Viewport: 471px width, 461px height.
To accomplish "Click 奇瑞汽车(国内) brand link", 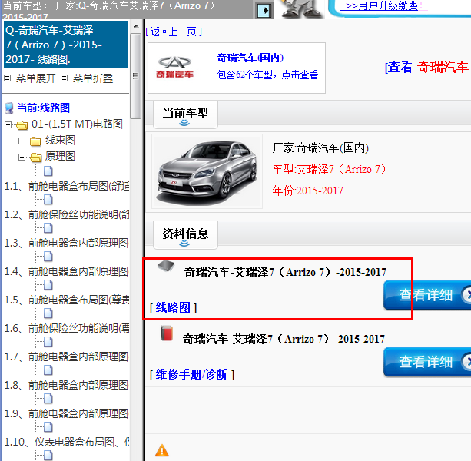I will (250, 58).
